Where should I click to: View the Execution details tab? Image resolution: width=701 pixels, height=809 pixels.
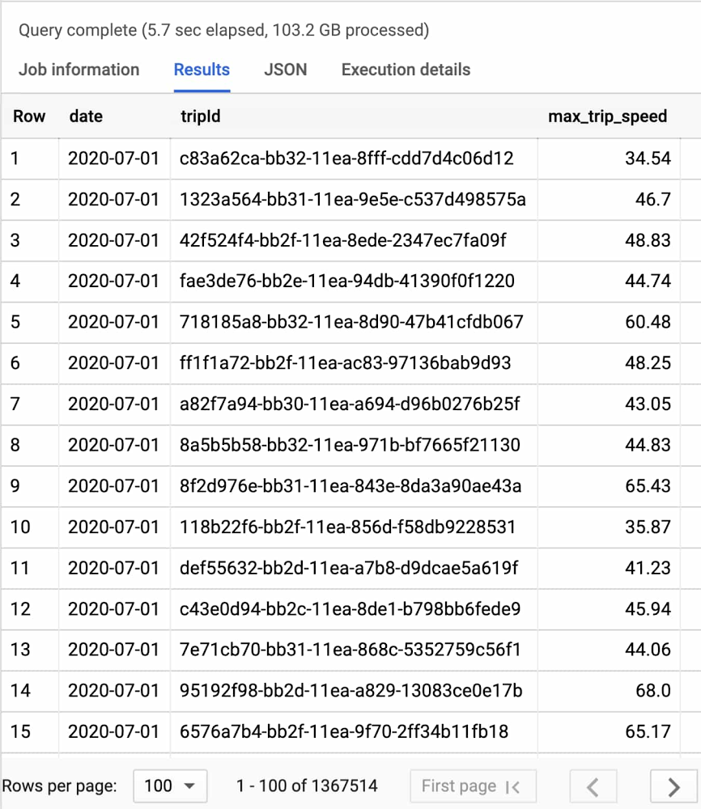(x=406, y=70)
